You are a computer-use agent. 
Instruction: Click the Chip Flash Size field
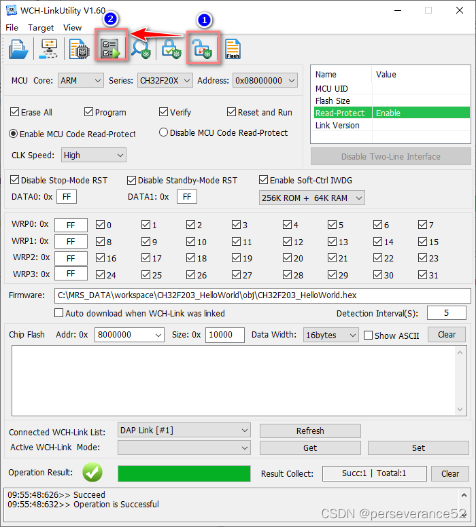pos(225,335)
